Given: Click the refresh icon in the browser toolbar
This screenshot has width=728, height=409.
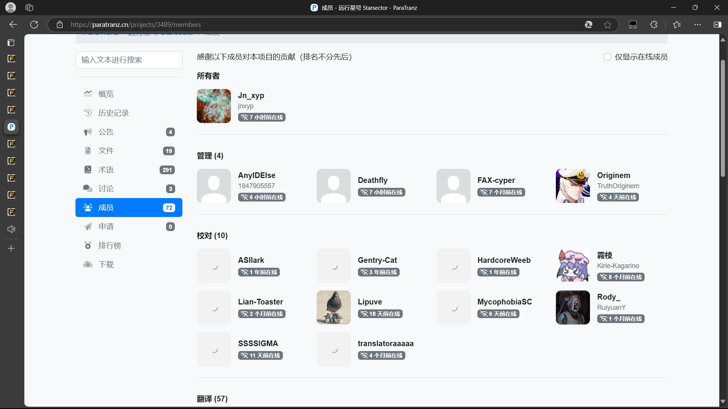Looking at the screenshot, I should pos(34,25).
